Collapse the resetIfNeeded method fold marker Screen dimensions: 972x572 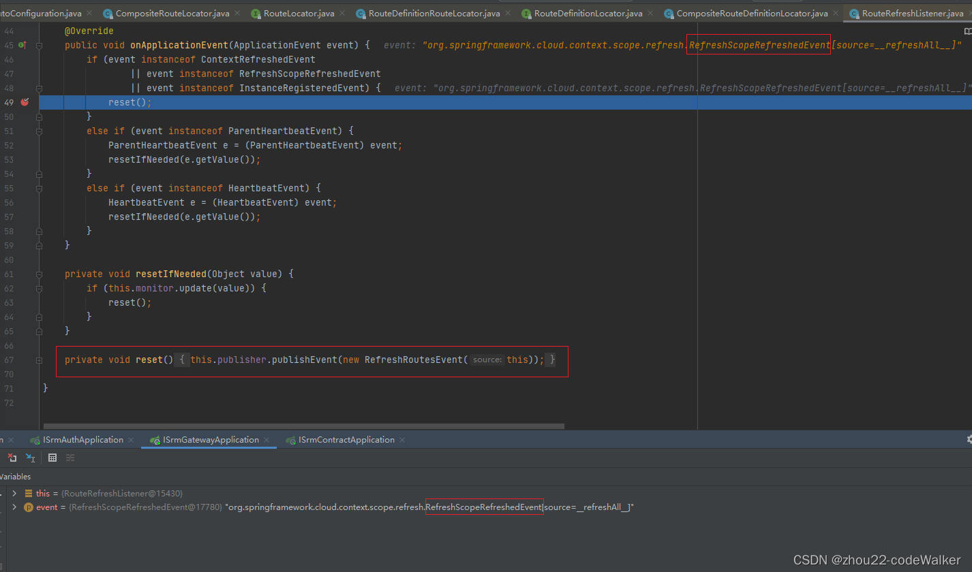click(39, 274)
